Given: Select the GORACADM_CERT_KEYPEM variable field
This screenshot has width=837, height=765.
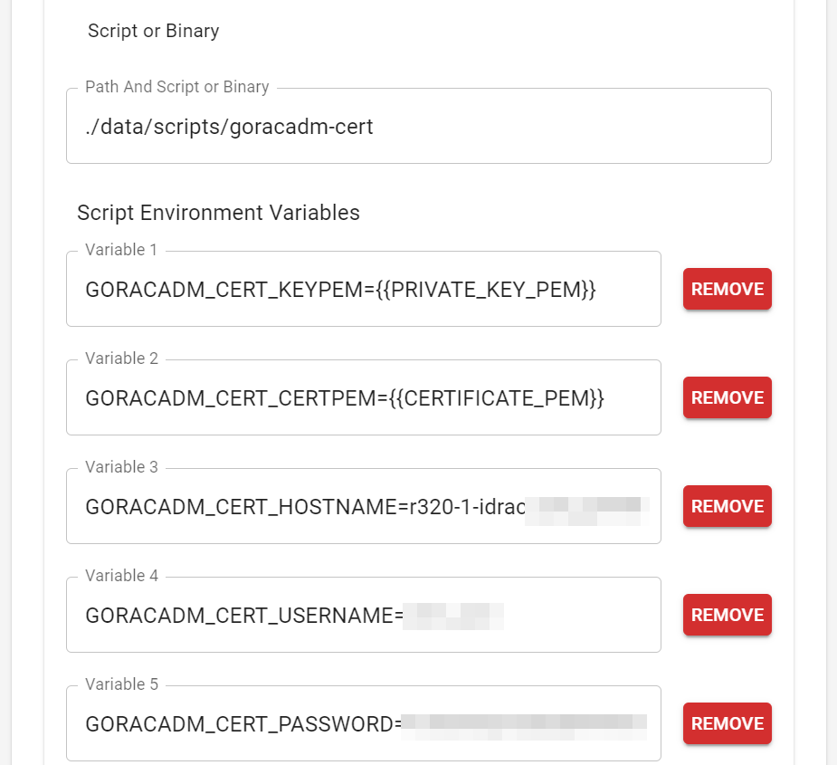Looking at the screenshot, I should 362,289.
